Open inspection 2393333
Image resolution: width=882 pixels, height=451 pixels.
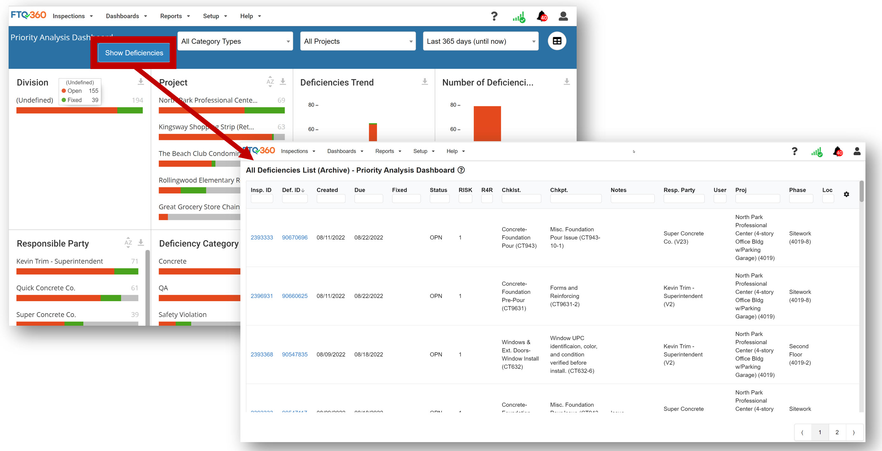click(x=262, y=237)
